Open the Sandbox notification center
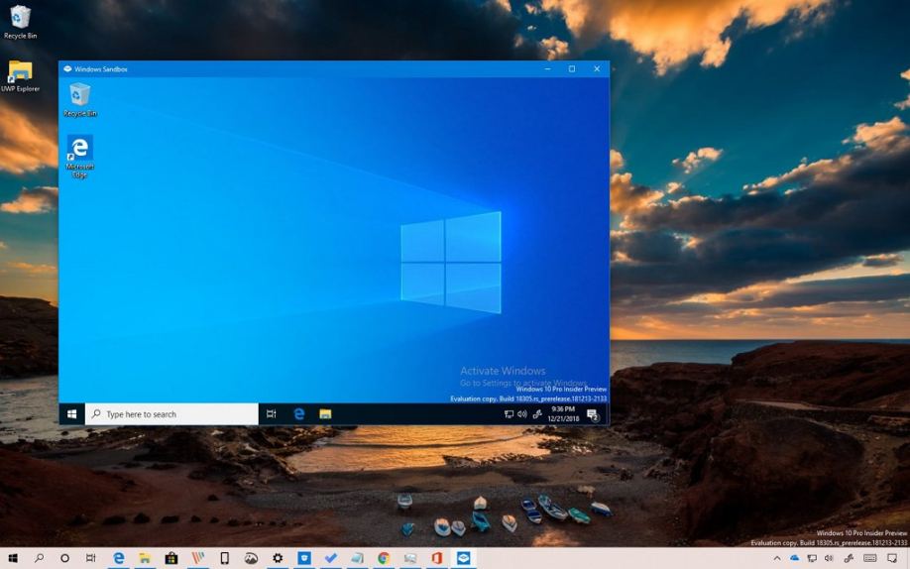Viewport: 910px width, 569px height. [x=593, y=414]
